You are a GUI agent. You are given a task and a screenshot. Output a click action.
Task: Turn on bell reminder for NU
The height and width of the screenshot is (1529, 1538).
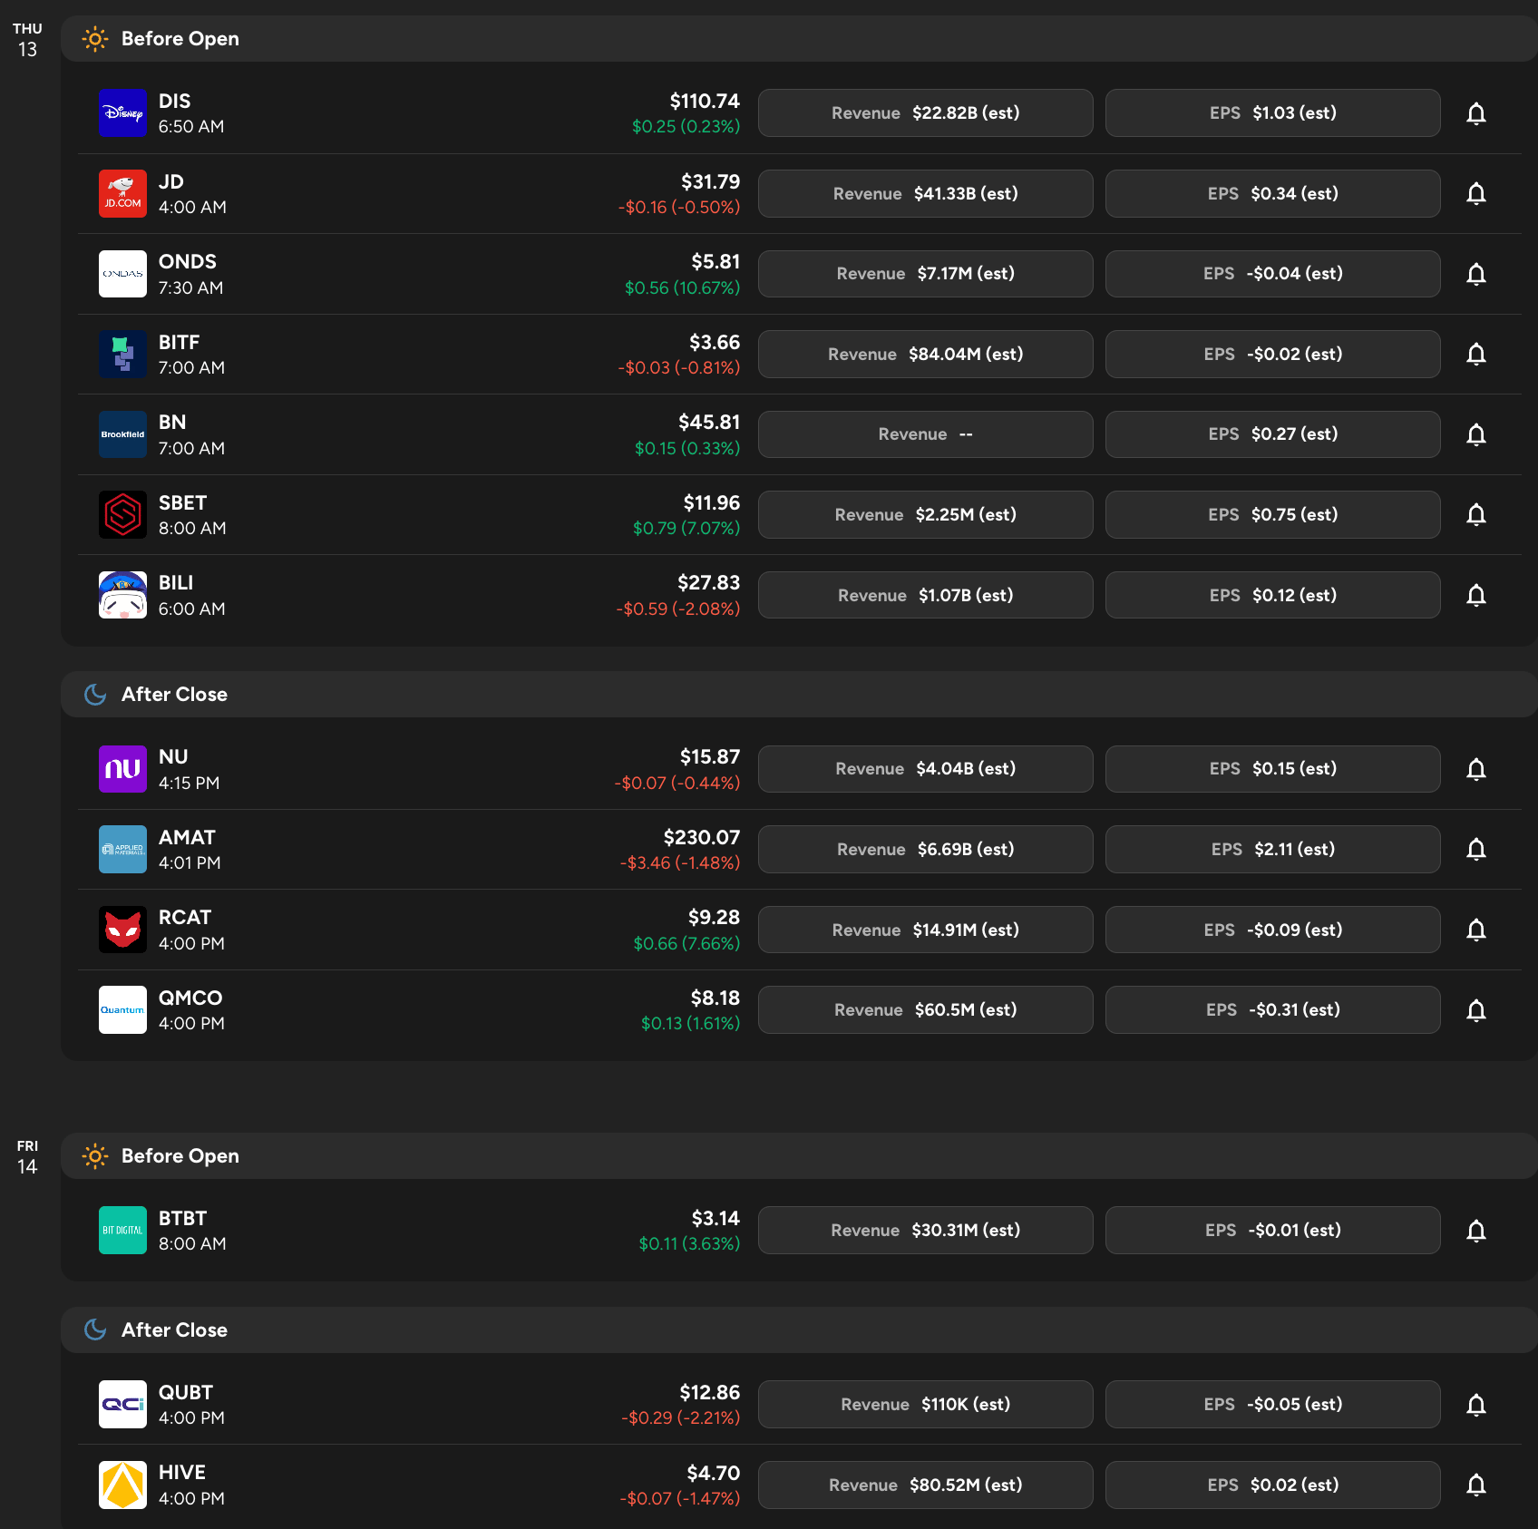[1476, 769]
